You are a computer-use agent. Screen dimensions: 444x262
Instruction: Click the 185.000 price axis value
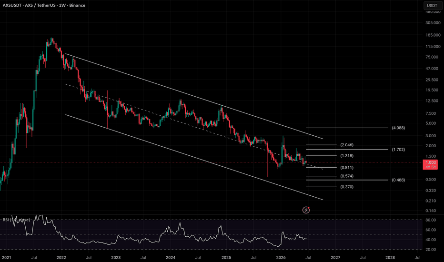[x=433, y=35]
